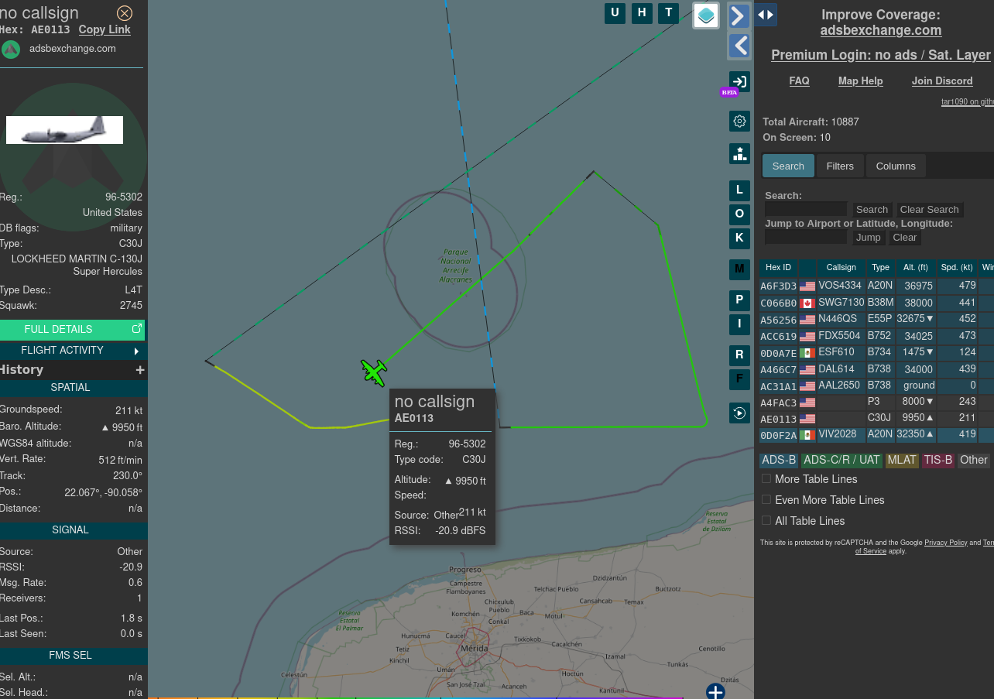Click the TIS-B source legend swatch
Viewport: 994px width, 699px height.
[x=937, y=460]
